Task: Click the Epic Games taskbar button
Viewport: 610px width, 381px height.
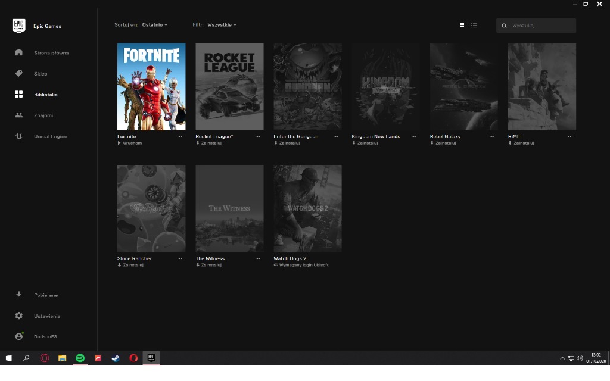Action: pos(151,358)
